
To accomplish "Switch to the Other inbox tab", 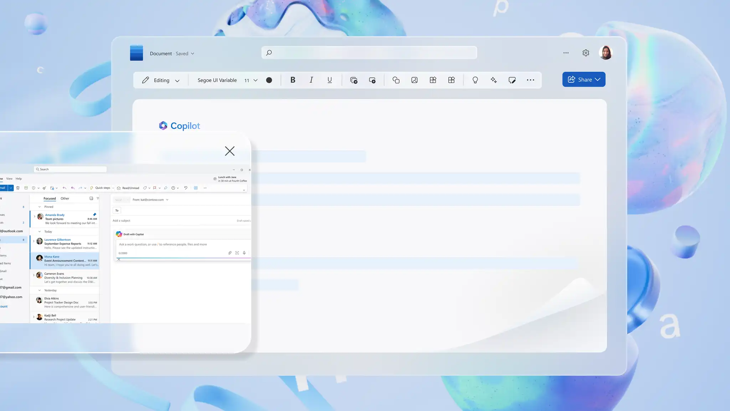I will [65, 199].
